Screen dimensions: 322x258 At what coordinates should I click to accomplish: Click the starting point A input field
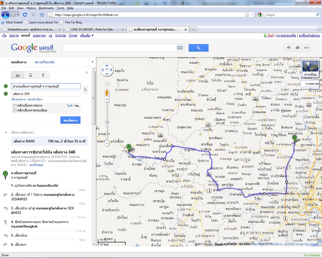pyautogui.click(x=46, y=86)
